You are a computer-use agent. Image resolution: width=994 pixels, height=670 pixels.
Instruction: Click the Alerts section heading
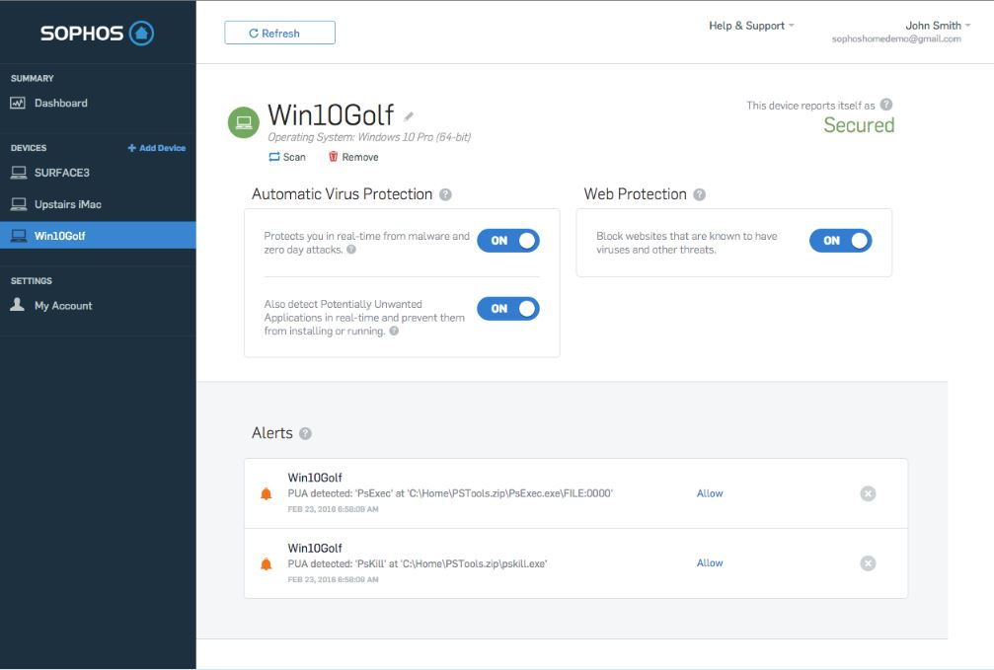click(x=272, y=433)
